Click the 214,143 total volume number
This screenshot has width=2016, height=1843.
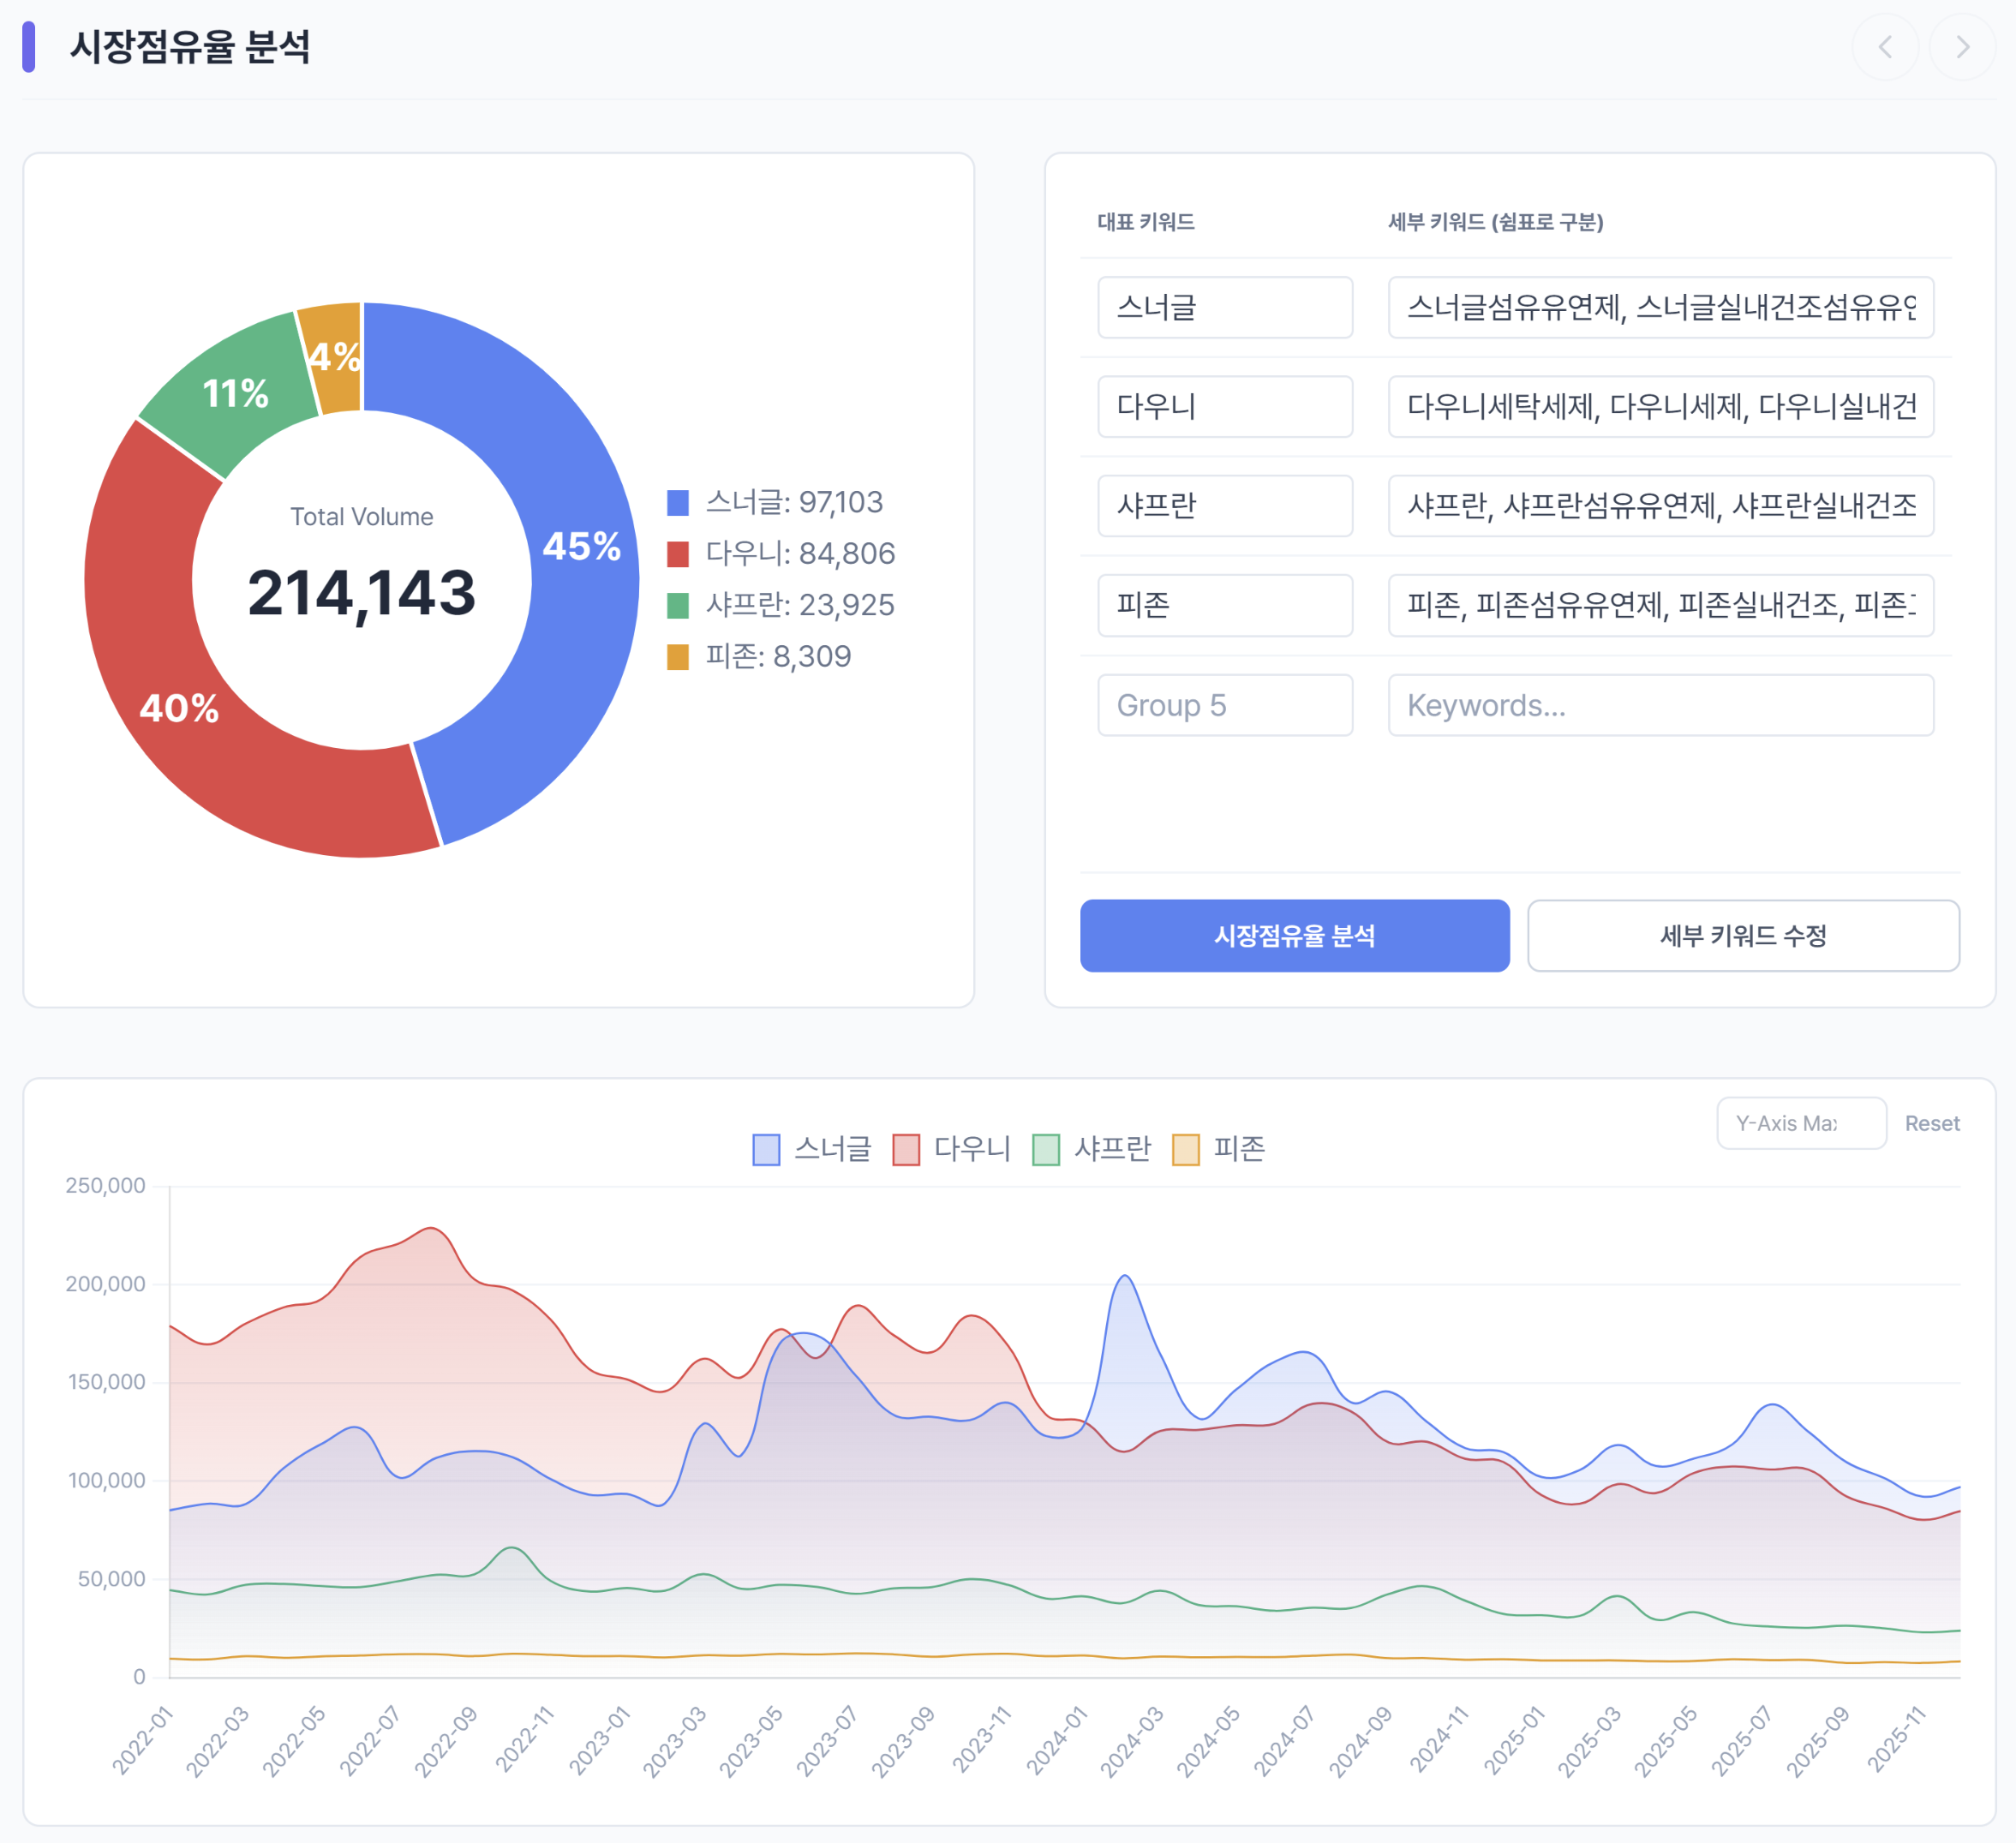pos(361,593)
